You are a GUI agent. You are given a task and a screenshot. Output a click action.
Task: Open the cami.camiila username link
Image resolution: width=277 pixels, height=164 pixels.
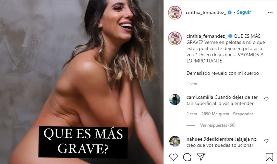point(200,97)
